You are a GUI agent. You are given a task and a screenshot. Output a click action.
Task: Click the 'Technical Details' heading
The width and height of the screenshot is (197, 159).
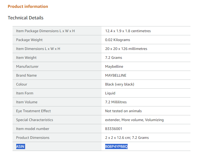tap(25, 18)
